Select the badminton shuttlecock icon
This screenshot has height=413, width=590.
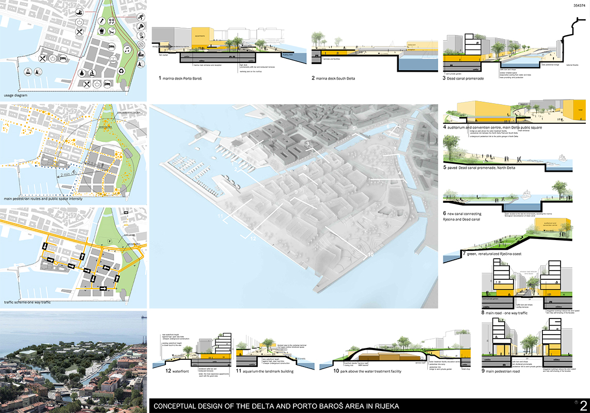[141, 26]
